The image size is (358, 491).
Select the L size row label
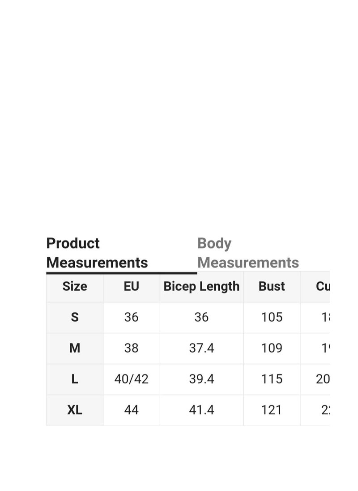[75, 379]
